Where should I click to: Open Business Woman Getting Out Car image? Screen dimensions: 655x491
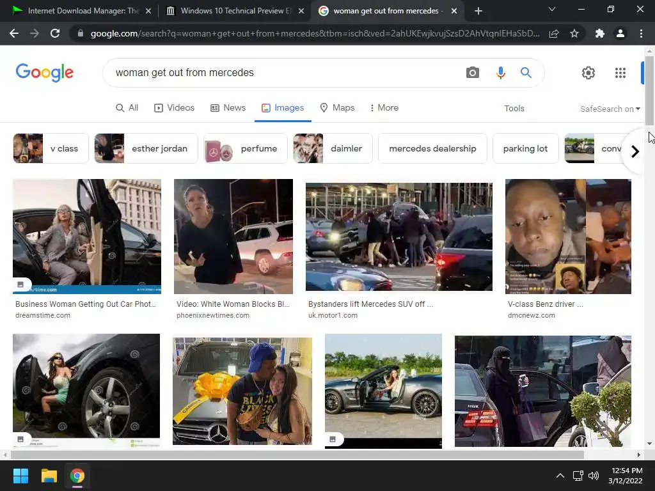pos(87,237)
